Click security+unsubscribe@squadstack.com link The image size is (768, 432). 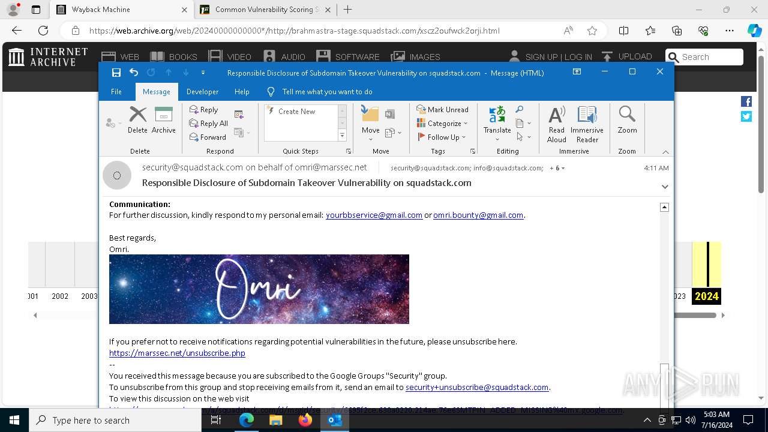point(477,387)
